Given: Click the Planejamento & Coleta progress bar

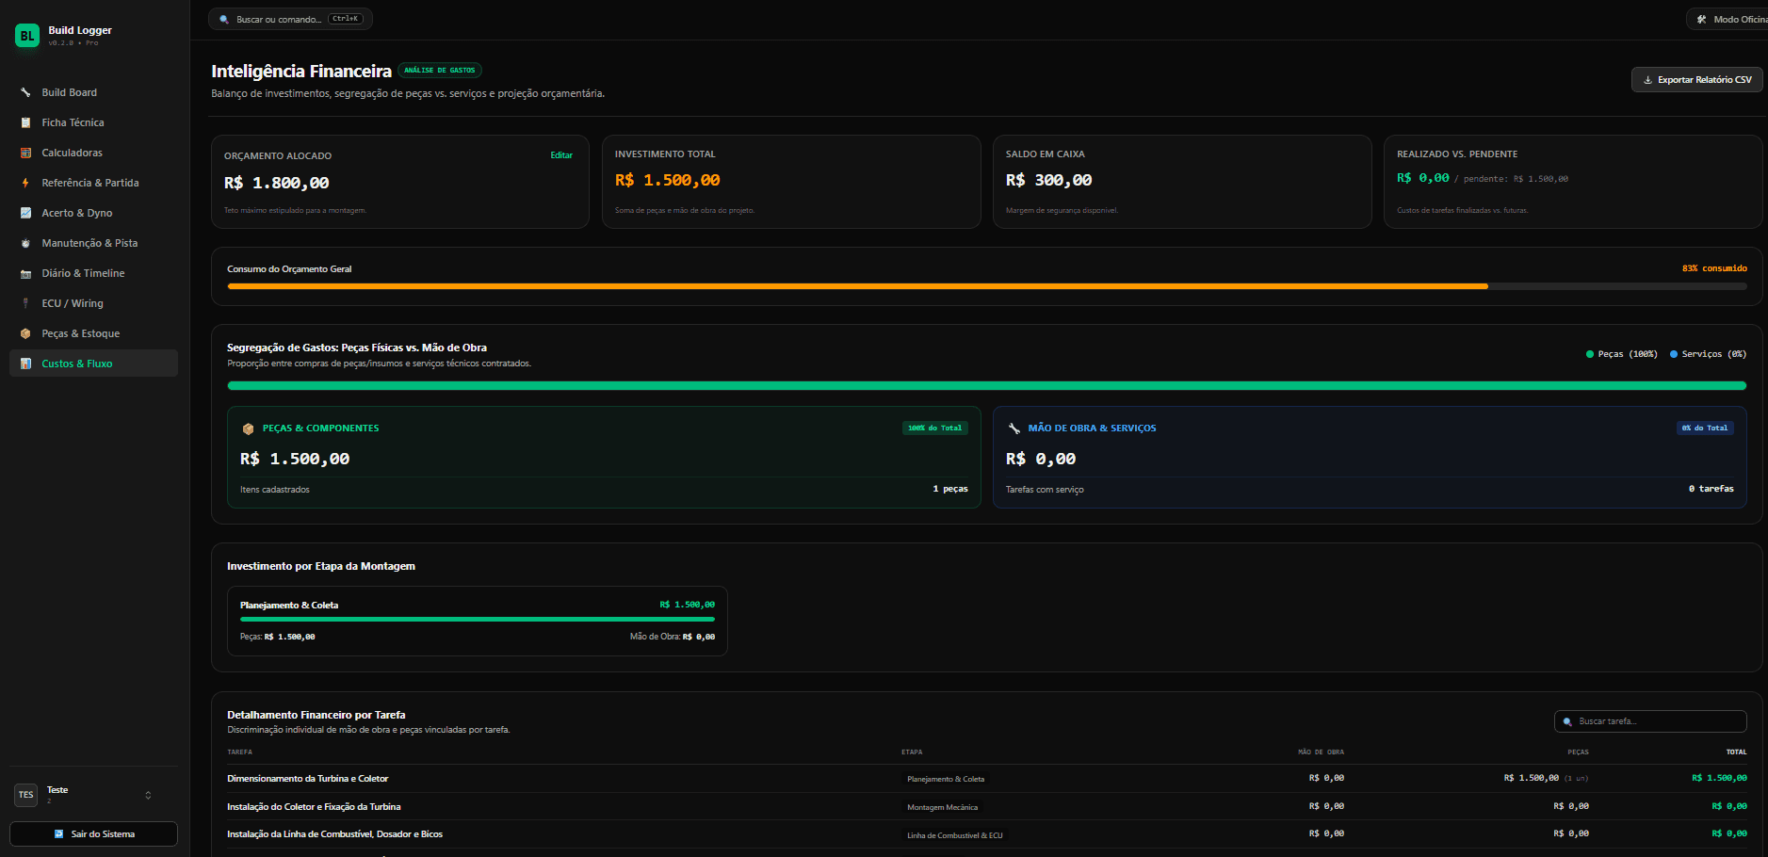Looking at the screenshot, I should click(x=478, y=620).
